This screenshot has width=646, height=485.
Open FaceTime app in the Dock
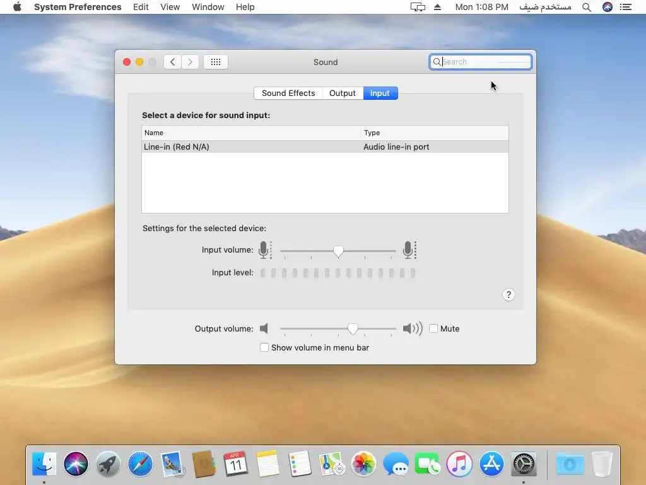[x=428, y=464]
